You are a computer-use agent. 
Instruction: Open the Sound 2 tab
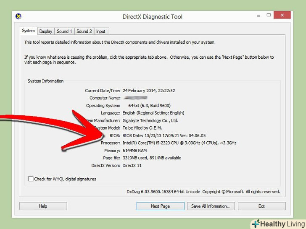84,31
